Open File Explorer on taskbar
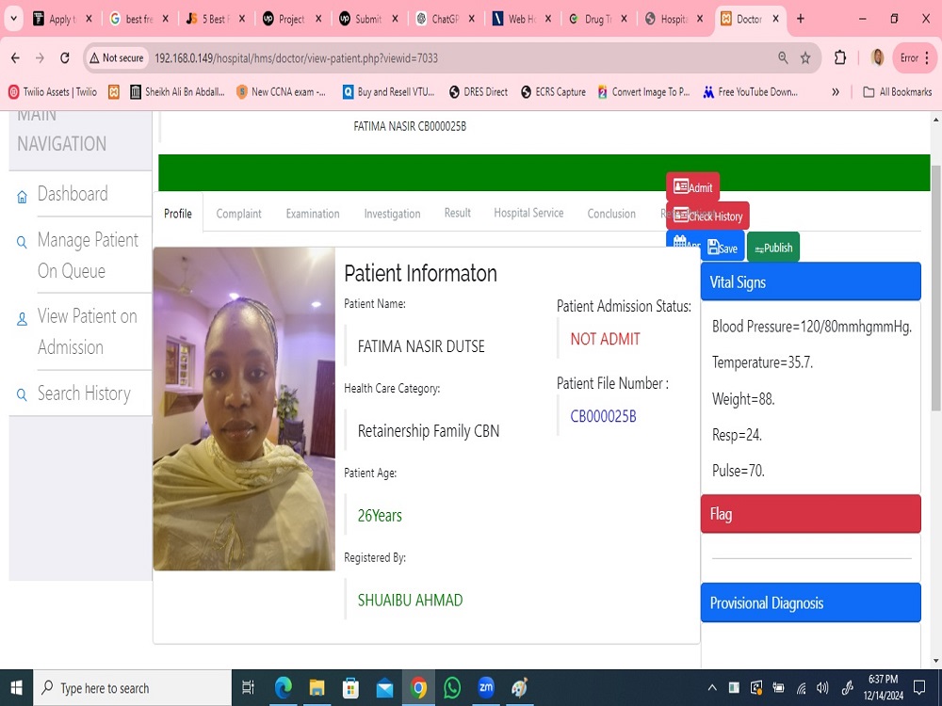 point(317,688)
